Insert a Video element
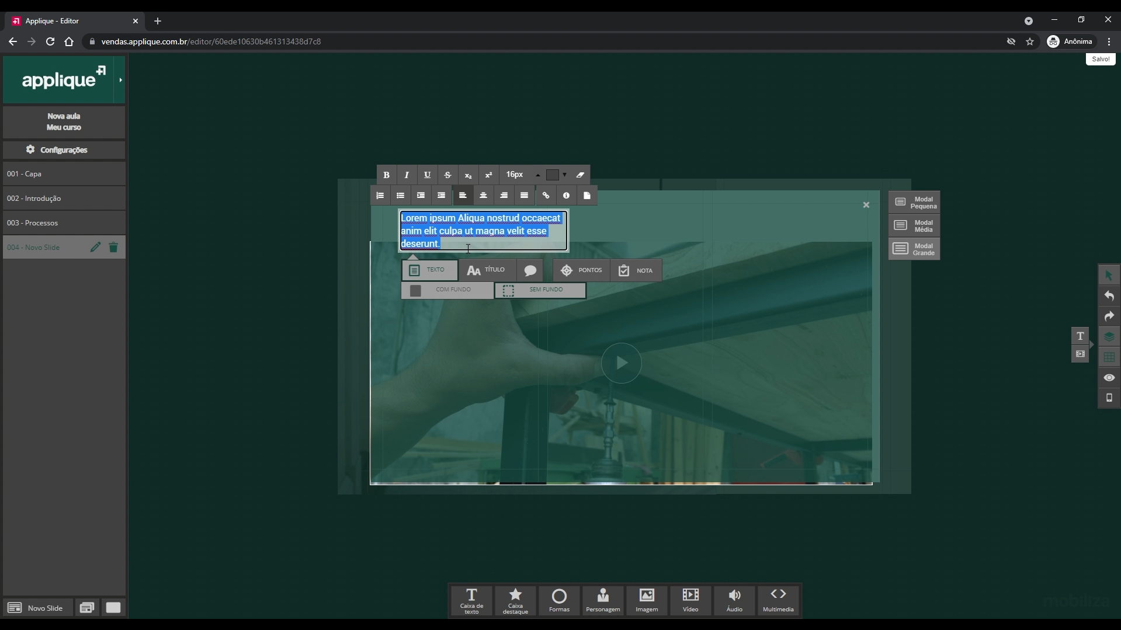This screenshot has width=1121, height=630. coord(690,601)
